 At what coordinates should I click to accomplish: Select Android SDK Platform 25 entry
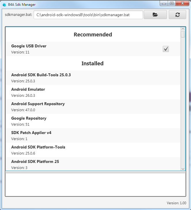pyautogui.click(x=35, y=164)
